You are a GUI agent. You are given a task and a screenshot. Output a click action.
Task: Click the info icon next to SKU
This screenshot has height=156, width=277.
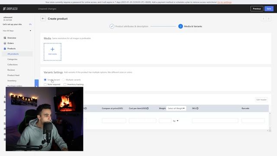[197, 108]
